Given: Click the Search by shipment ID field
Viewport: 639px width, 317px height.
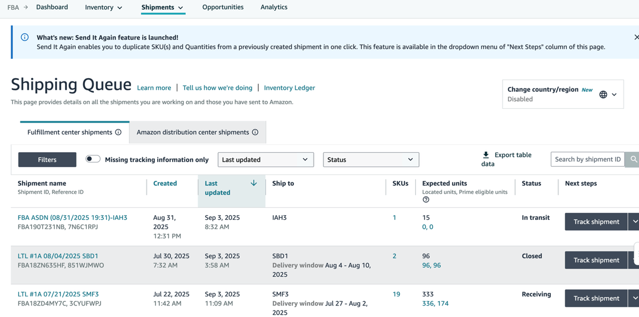Looking at the screenshot, I should click(587, 159).
